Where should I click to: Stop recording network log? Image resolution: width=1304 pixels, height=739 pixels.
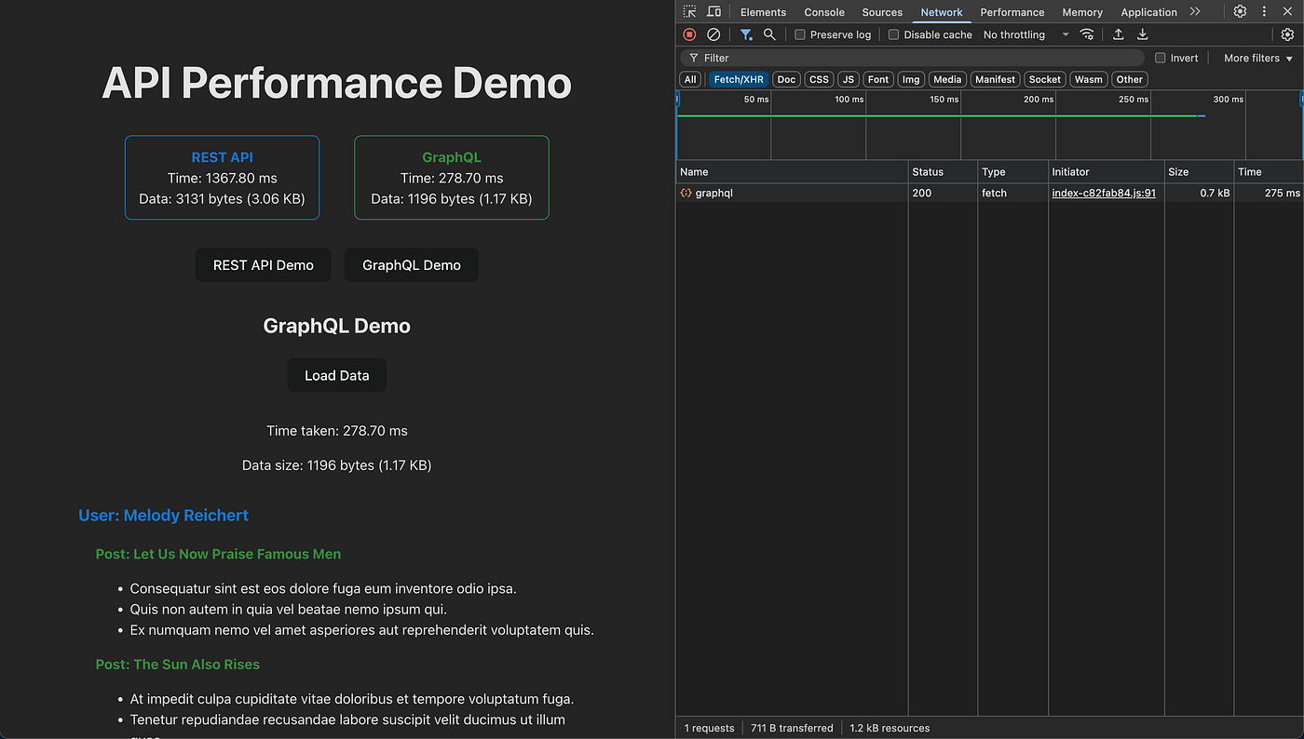pos(689,34)
